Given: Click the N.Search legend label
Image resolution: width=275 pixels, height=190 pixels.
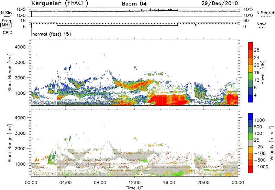Looking at the screenshot, I should point(266,13).
